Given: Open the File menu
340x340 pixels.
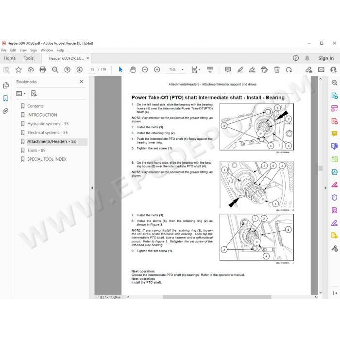Looking at the screenshot, I should (4, 50).
